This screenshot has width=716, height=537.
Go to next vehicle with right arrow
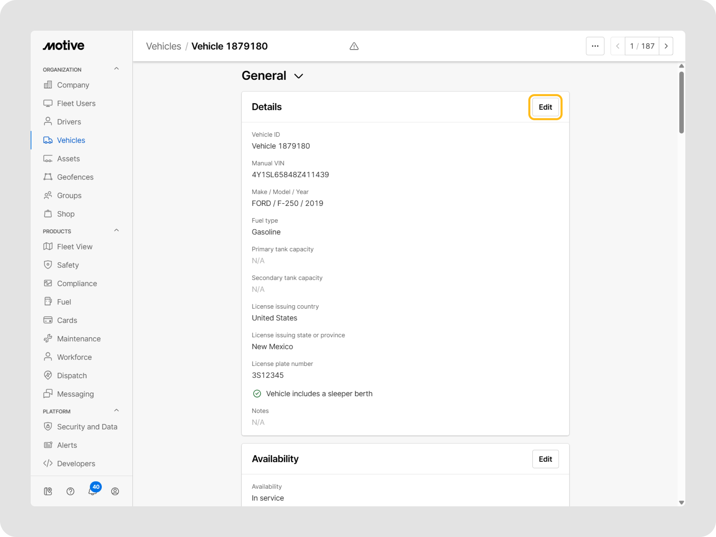click(x=666, y=46)
